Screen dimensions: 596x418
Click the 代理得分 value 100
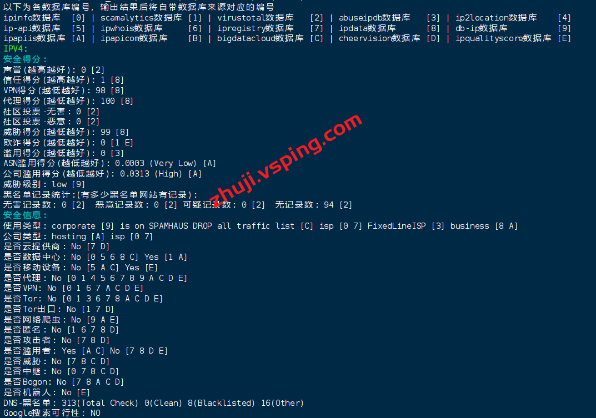[x=108, y=100]
